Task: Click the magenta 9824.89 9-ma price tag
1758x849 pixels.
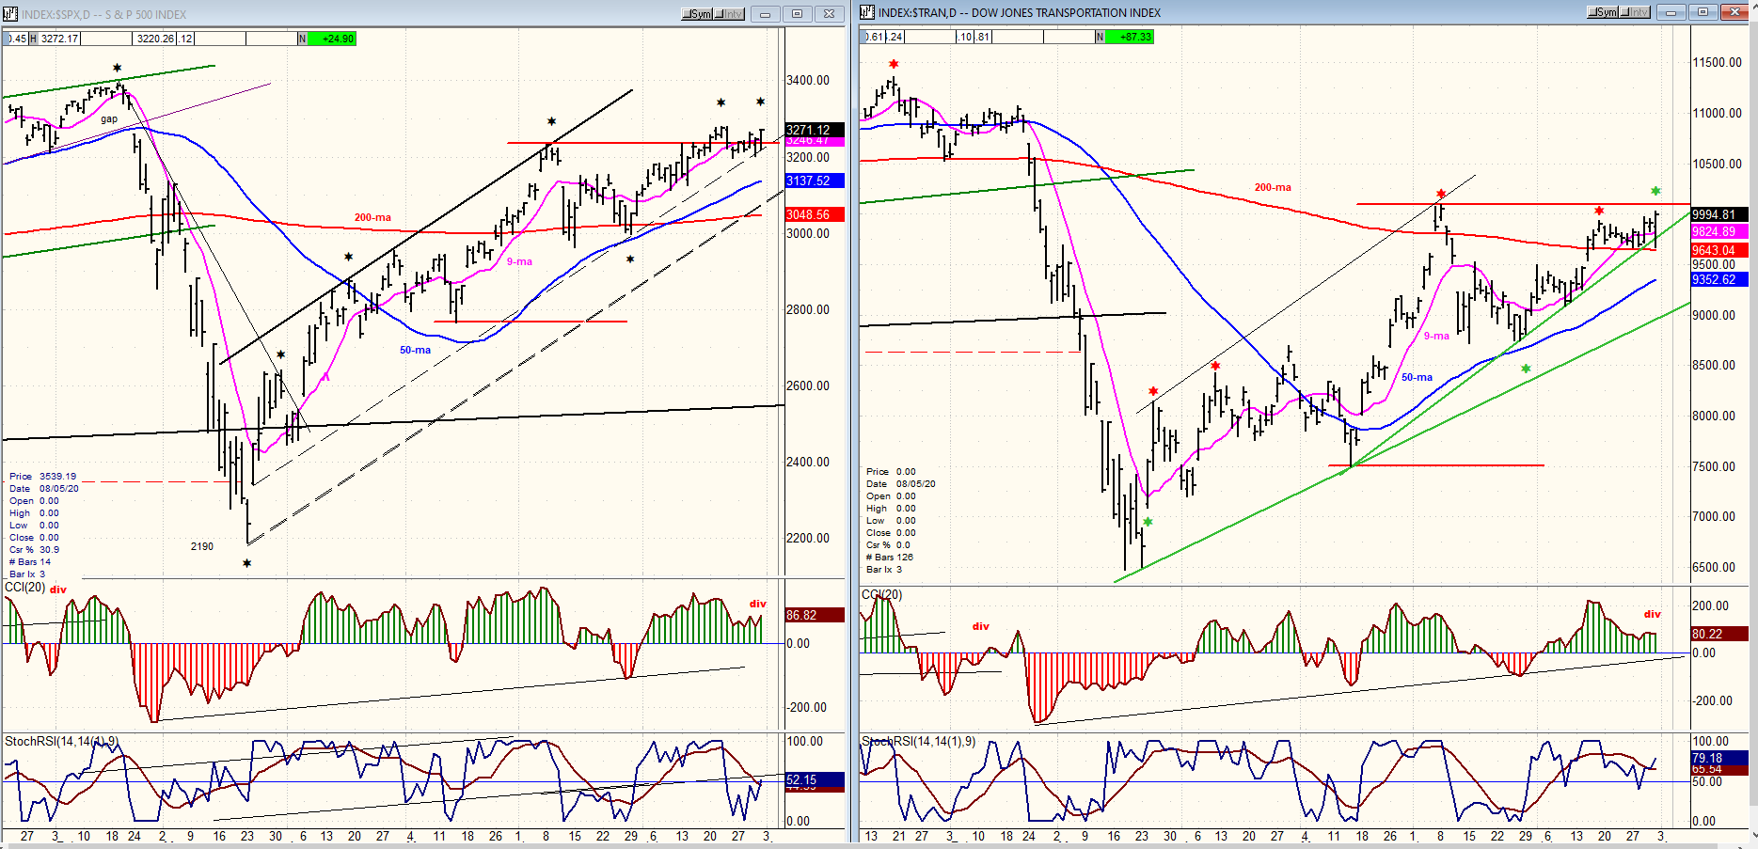Action: 1718,231
